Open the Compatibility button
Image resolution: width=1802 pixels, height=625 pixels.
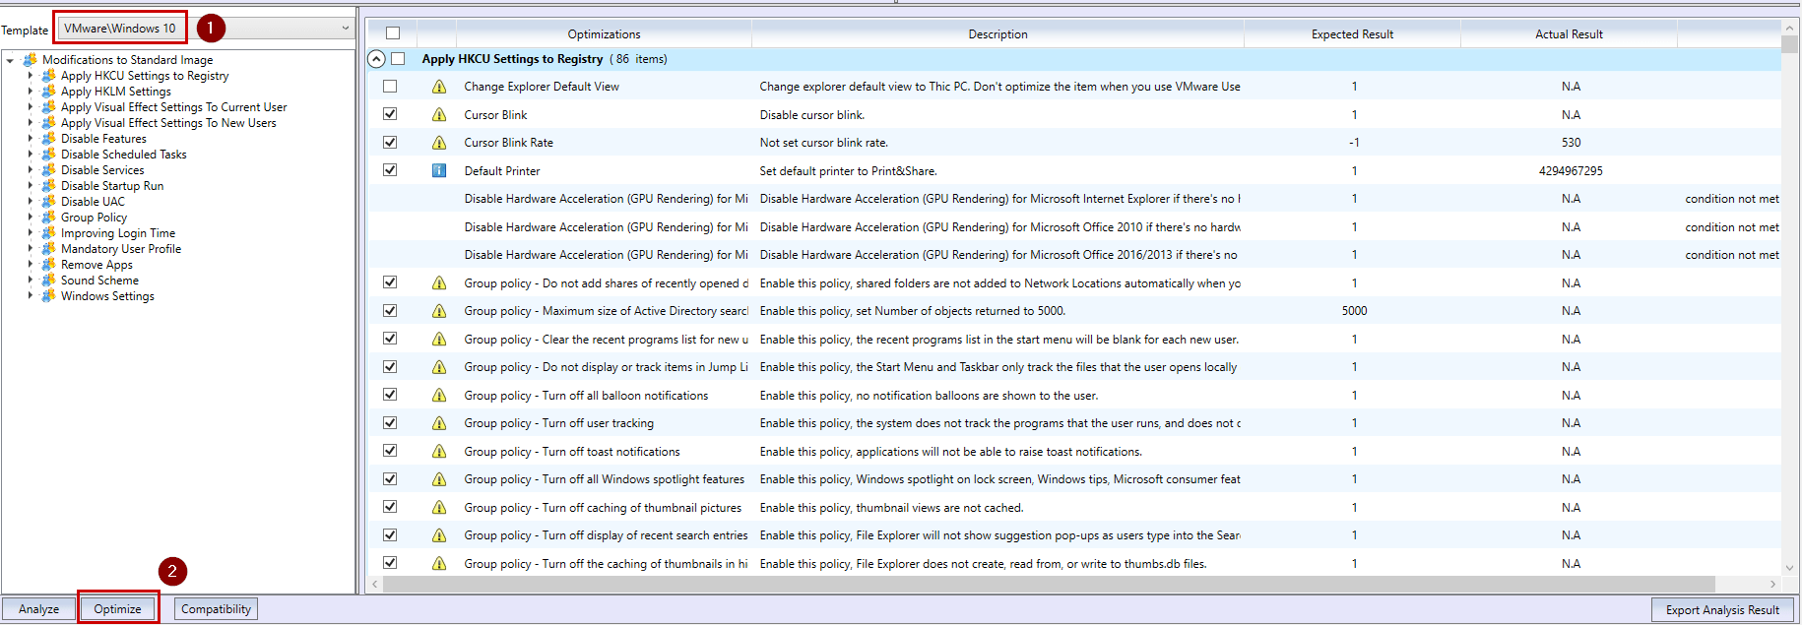(217, 609)
